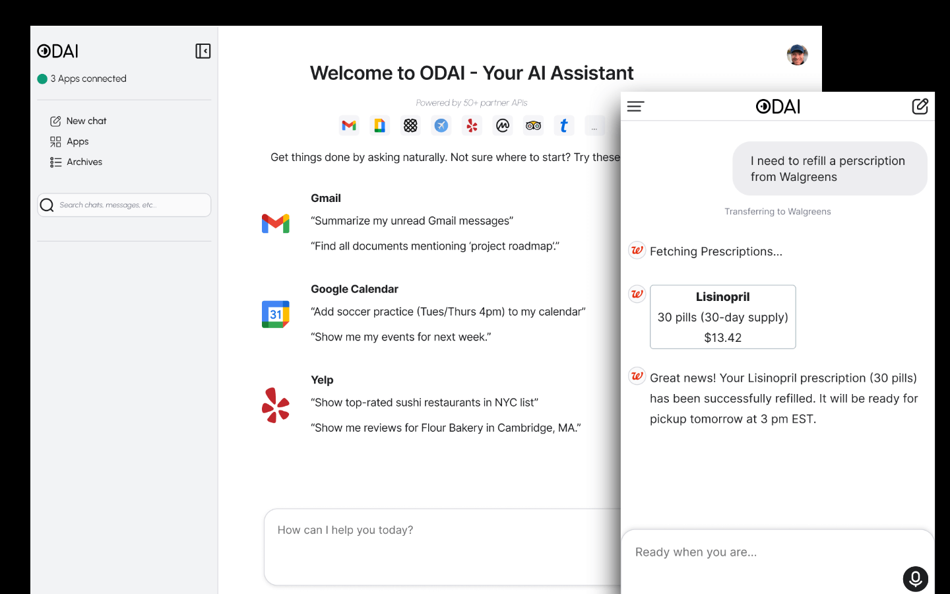Open the Lisinopril prescription card
950x594 pixels.
pos(723,317)
